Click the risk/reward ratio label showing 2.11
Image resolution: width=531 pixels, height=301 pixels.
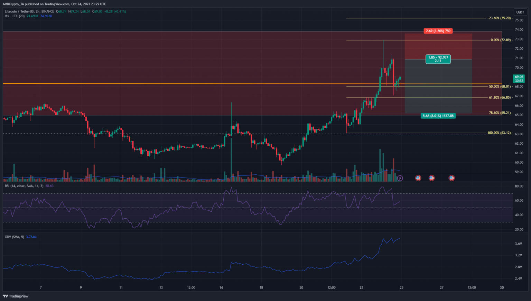438,60
